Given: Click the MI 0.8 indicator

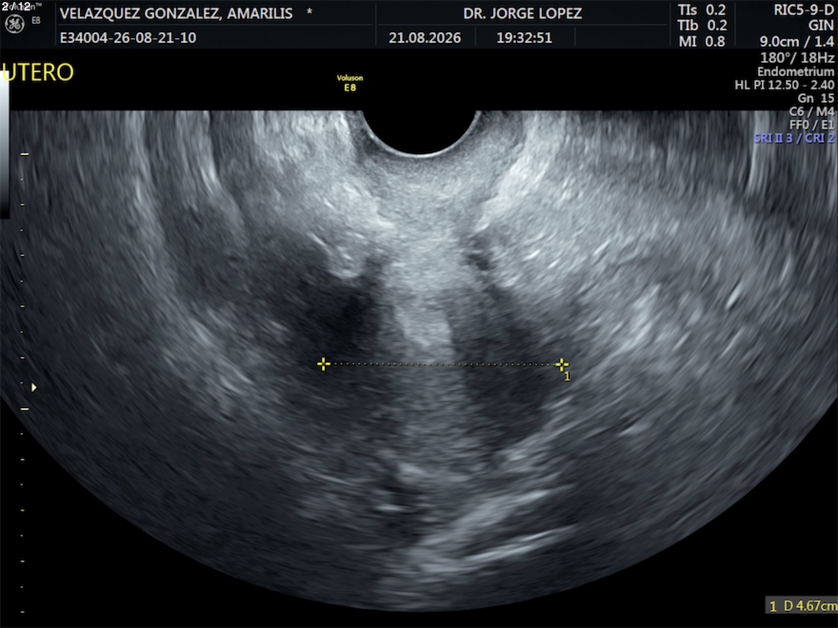Looking at the screenshot, I should tap(702, 41).
